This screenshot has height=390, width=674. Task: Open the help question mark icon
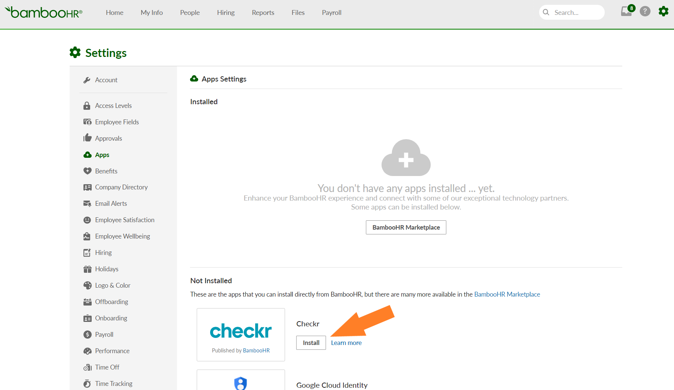(x=645, y=12)
